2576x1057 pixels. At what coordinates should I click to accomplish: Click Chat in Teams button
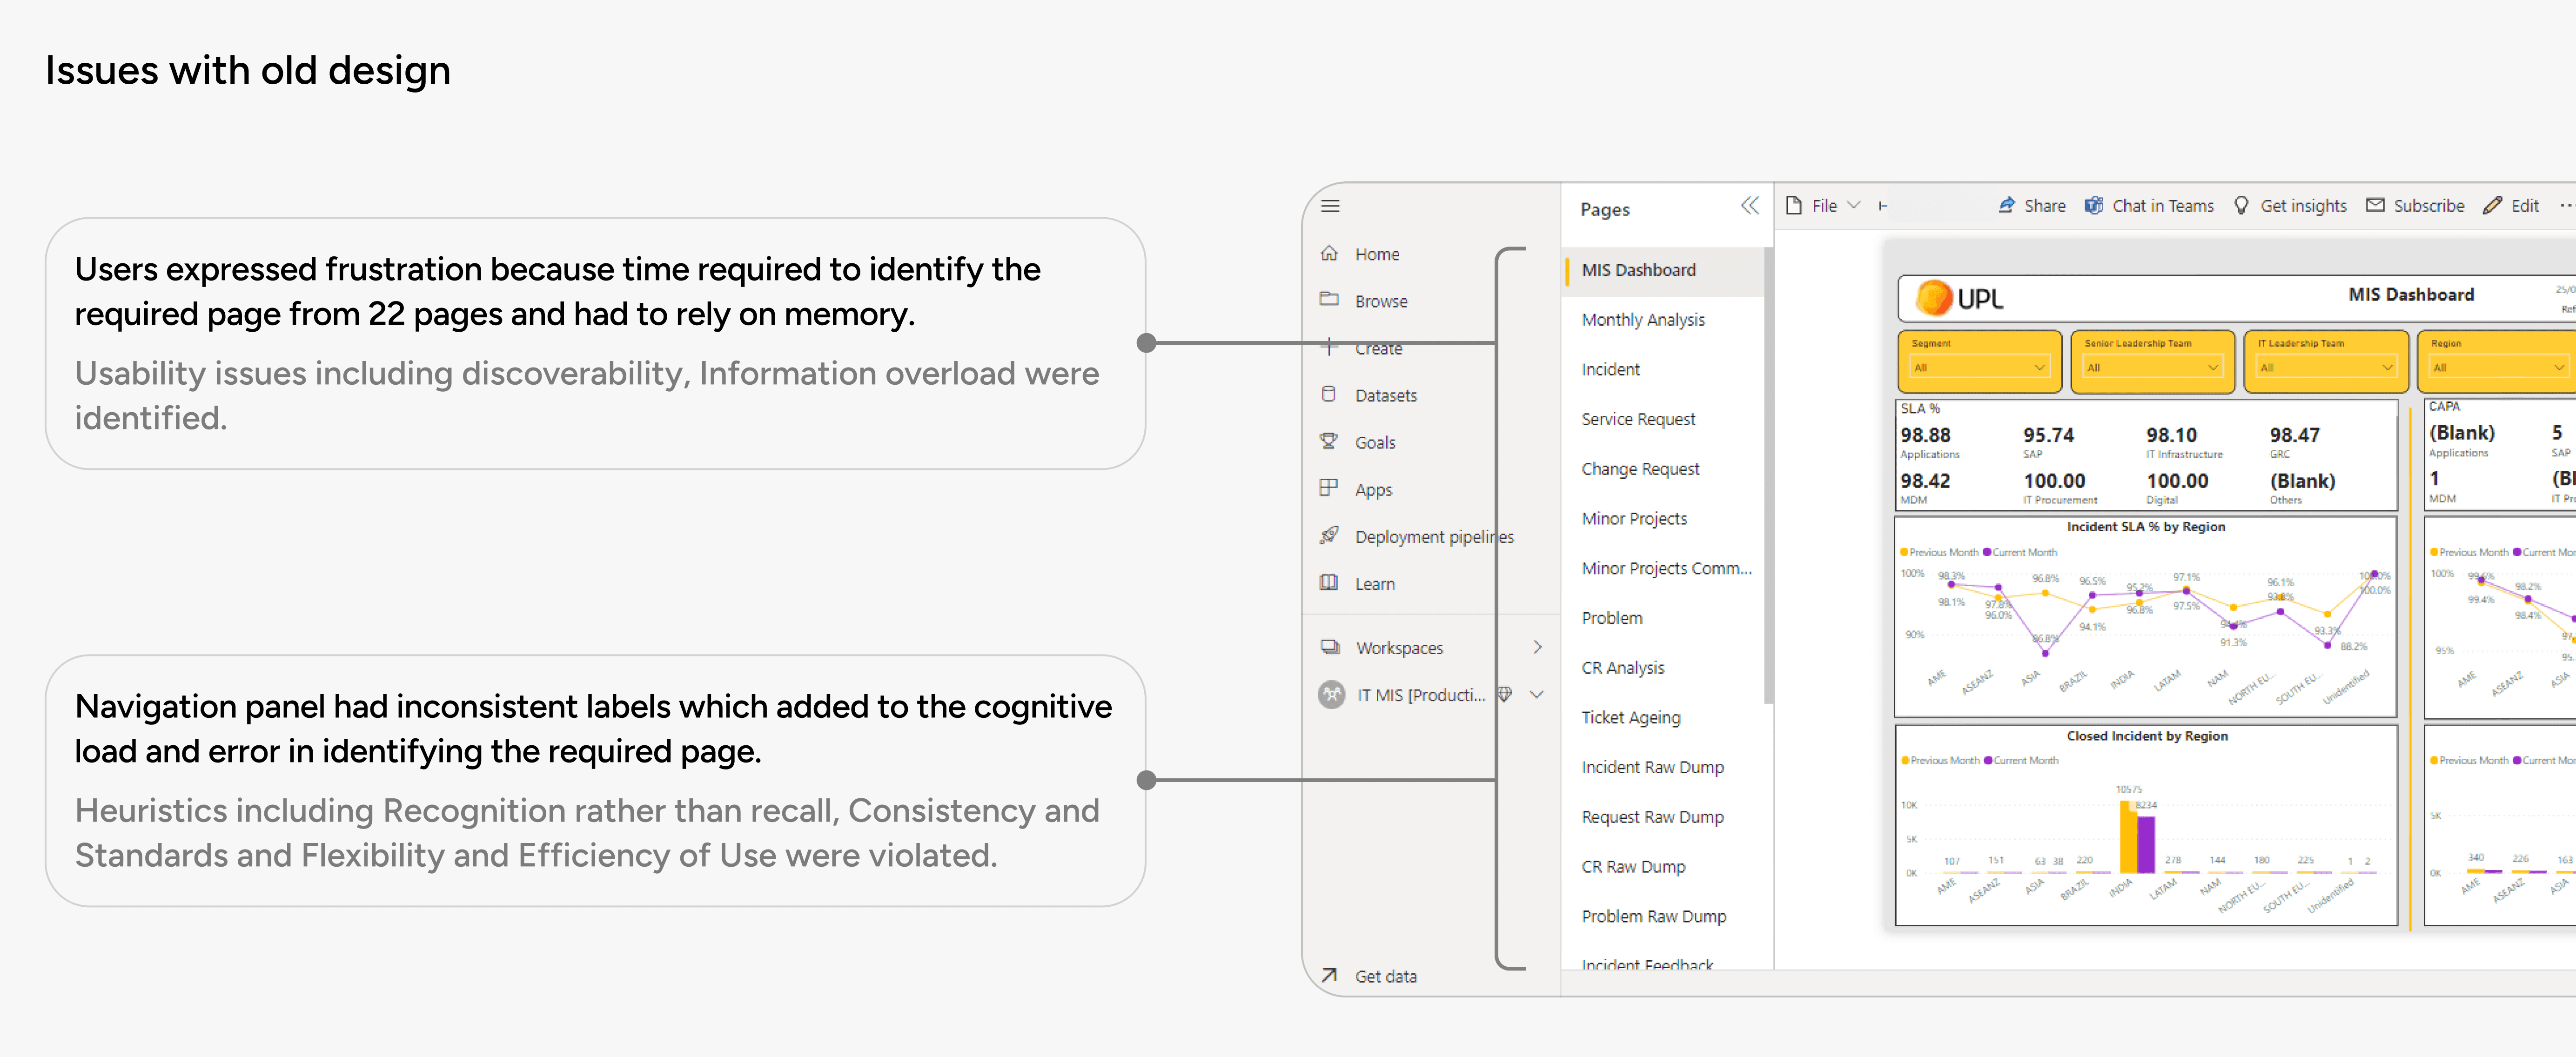(x=2149, y=206)
